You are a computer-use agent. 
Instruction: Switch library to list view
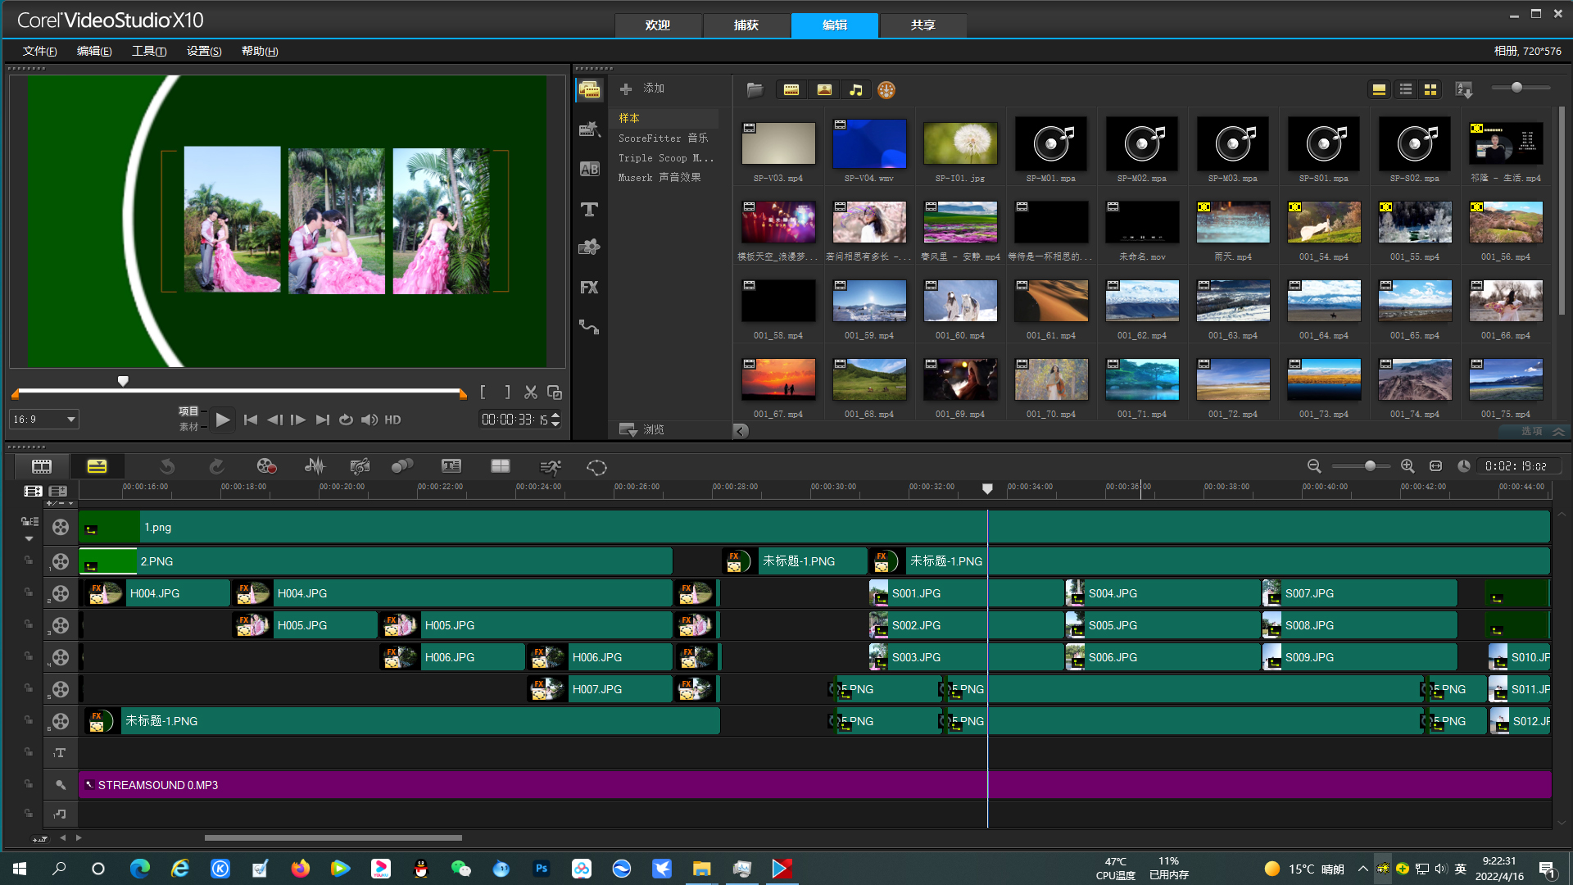coord(1406,89)
